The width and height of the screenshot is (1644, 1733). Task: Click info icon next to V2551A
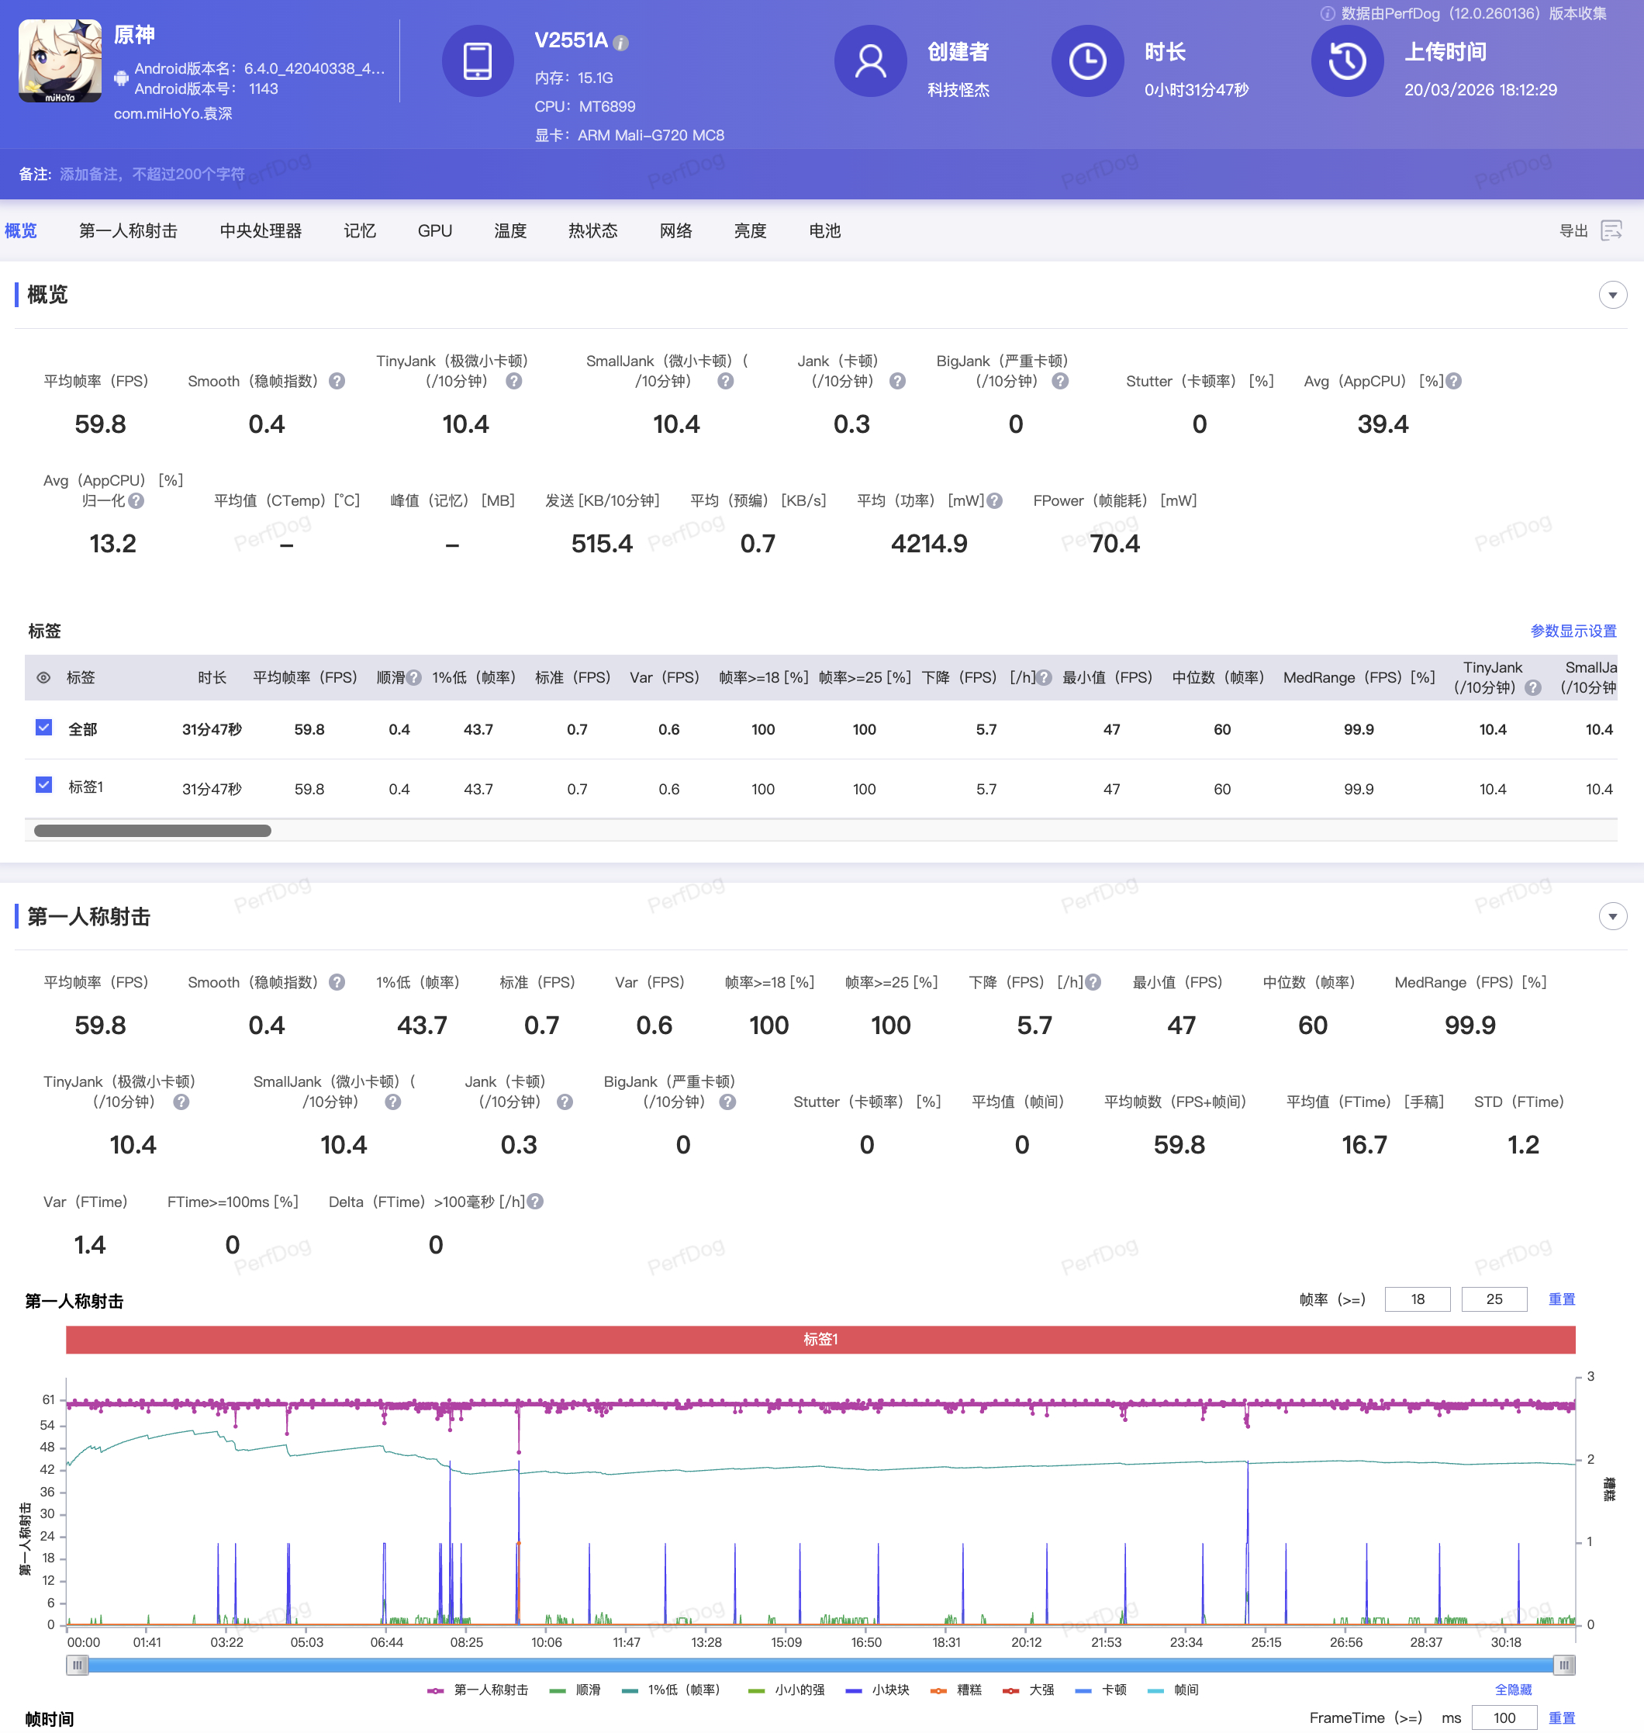(x=621, y=43)
